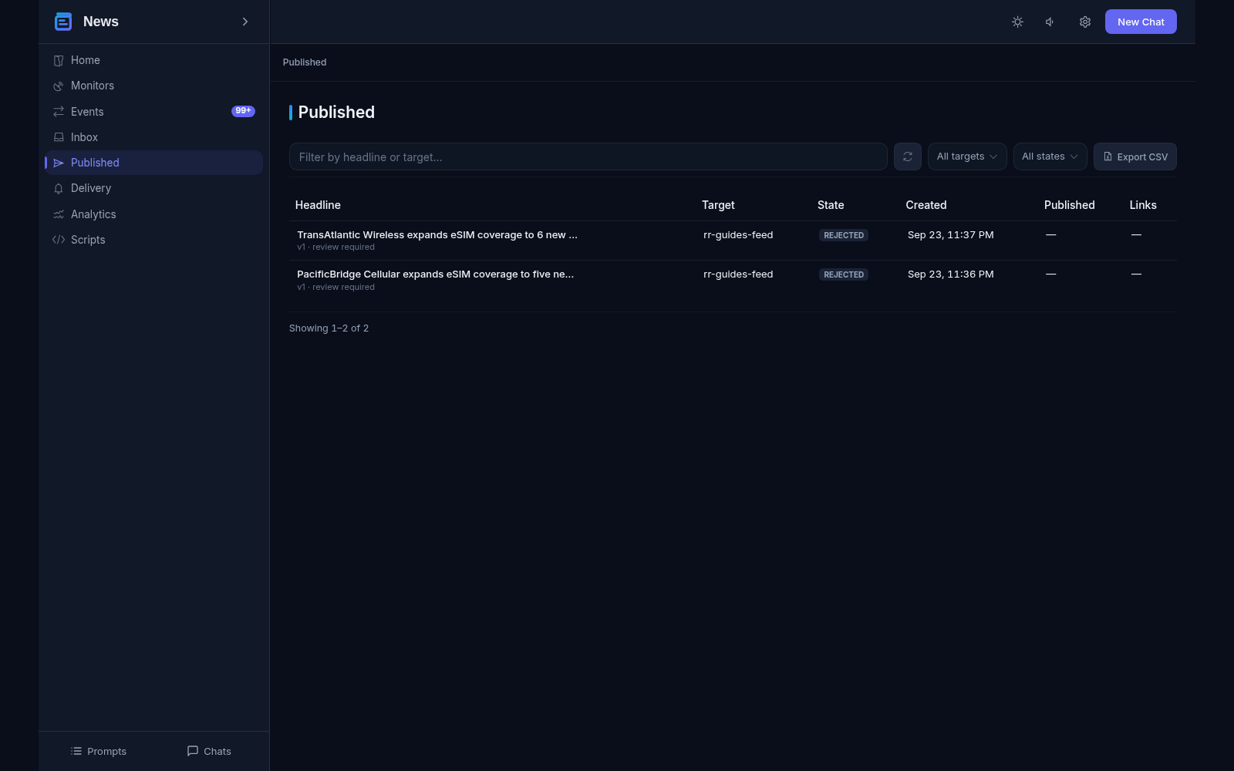1234x771 pixels.
Task: Open Analytics page
Action: tap(153, 214)
